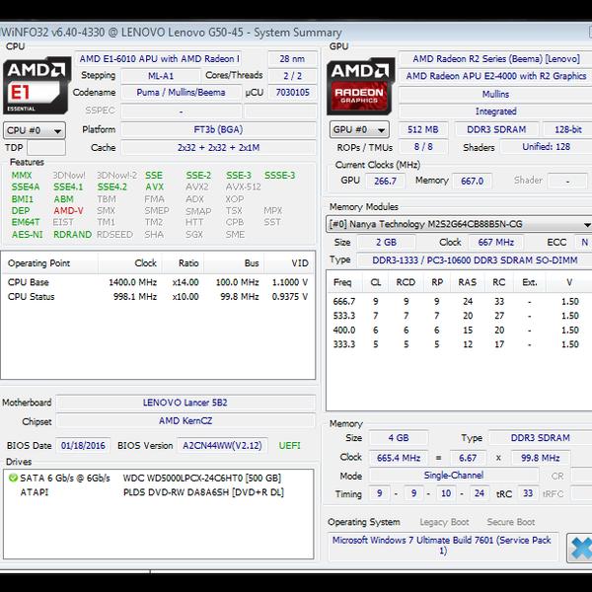Click the chipset value AMD KernCZ

185,421
